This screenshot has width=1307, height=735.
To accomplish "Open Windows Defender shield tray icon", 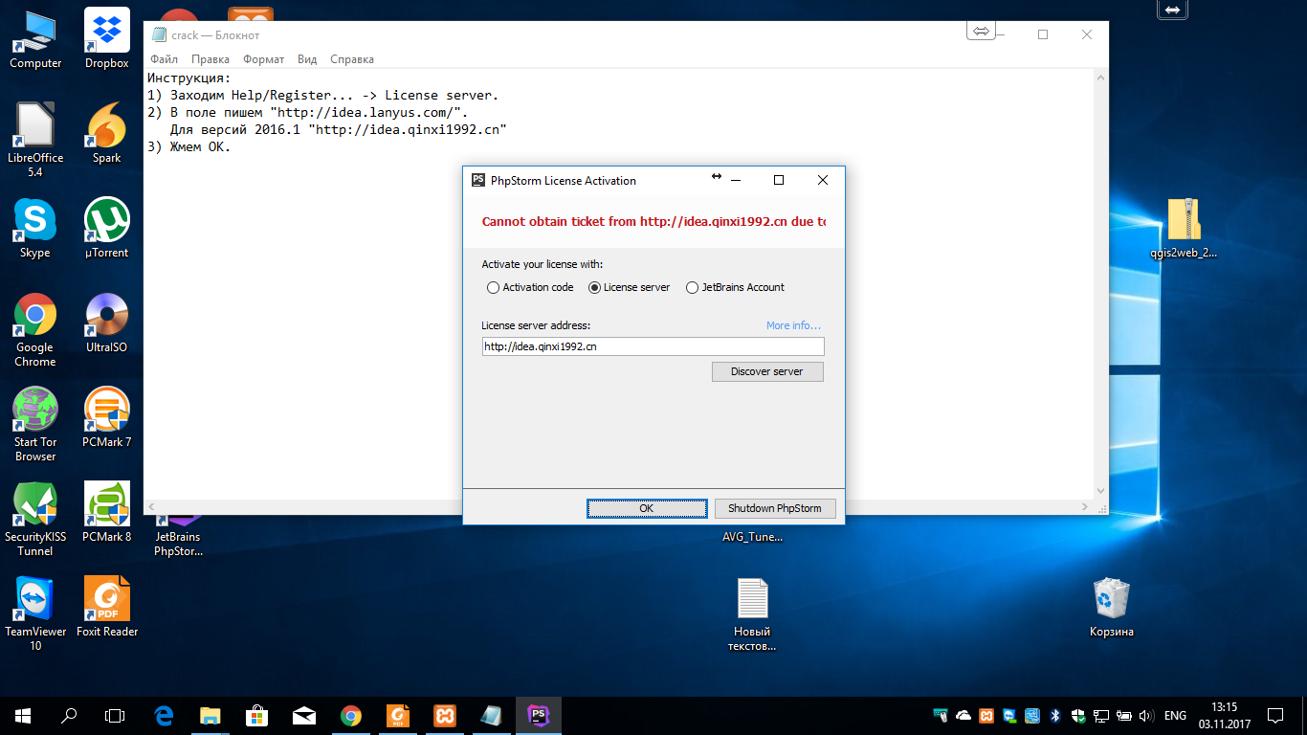I will (x=1078, y=715).
